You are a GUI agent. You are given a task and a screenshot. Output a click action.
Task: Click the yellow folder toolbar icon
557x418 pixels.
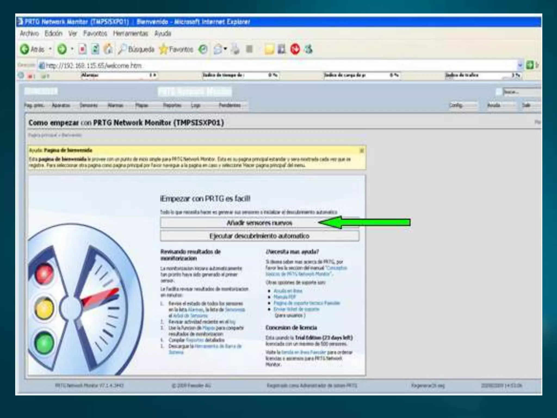[269, 49]
